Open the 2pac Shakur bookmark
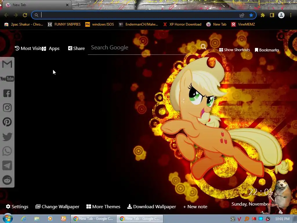Viewport: 297px width, 223px height. (x=24, y=24)
